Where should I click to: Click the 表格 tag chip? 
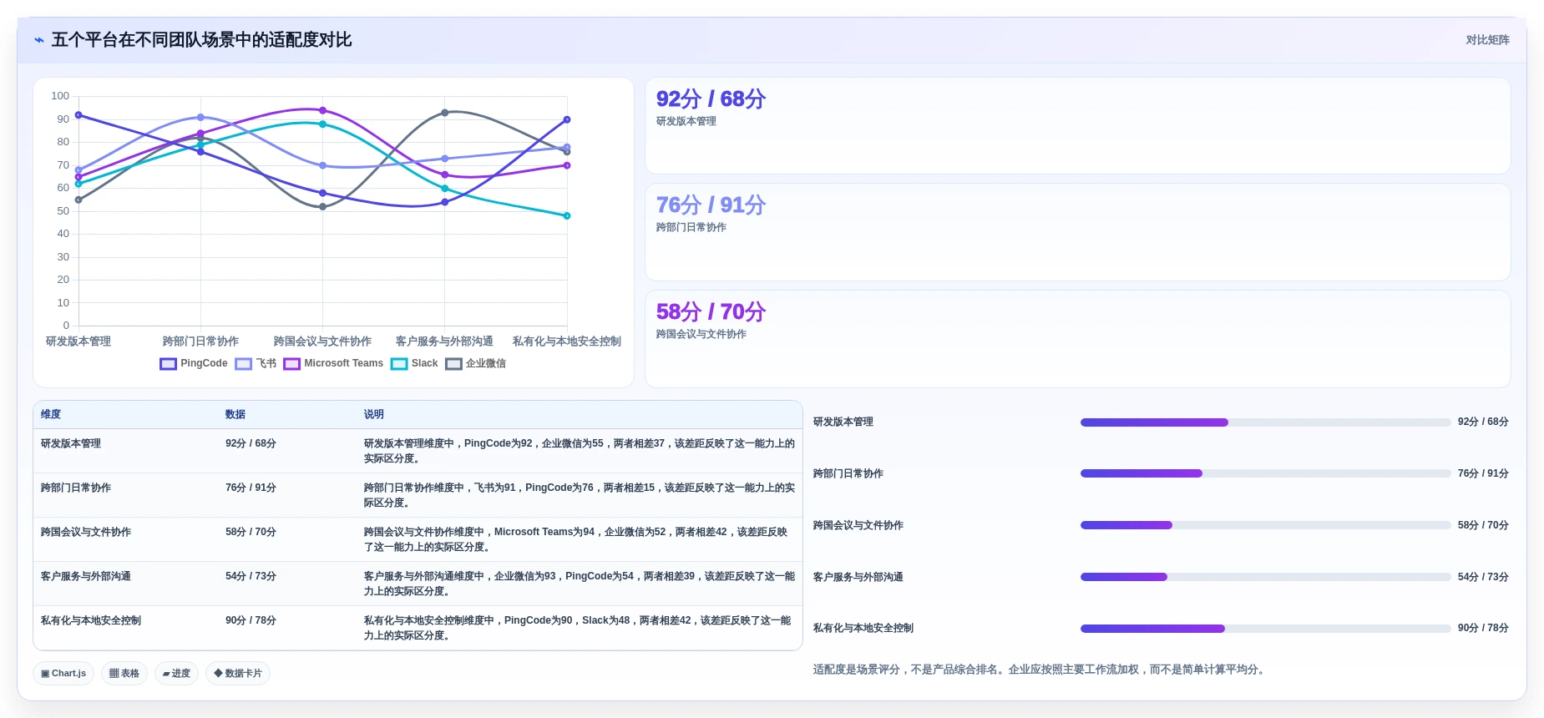124,673
